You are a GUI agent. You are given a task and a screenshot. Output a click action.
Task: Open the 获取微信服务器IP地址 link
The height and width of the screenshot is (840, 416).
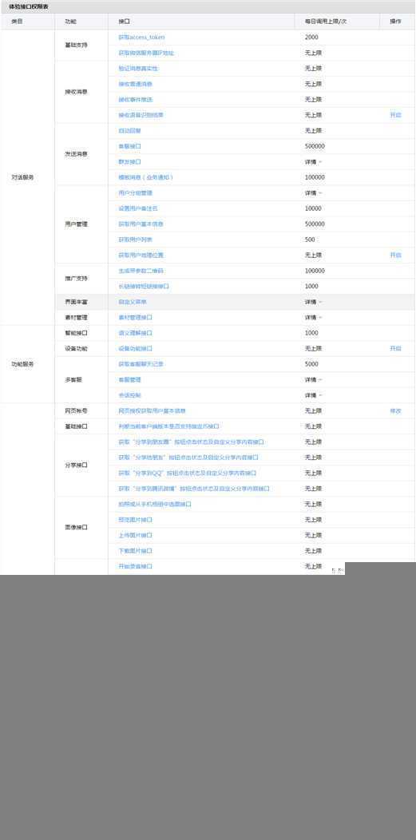click(145, 53)
